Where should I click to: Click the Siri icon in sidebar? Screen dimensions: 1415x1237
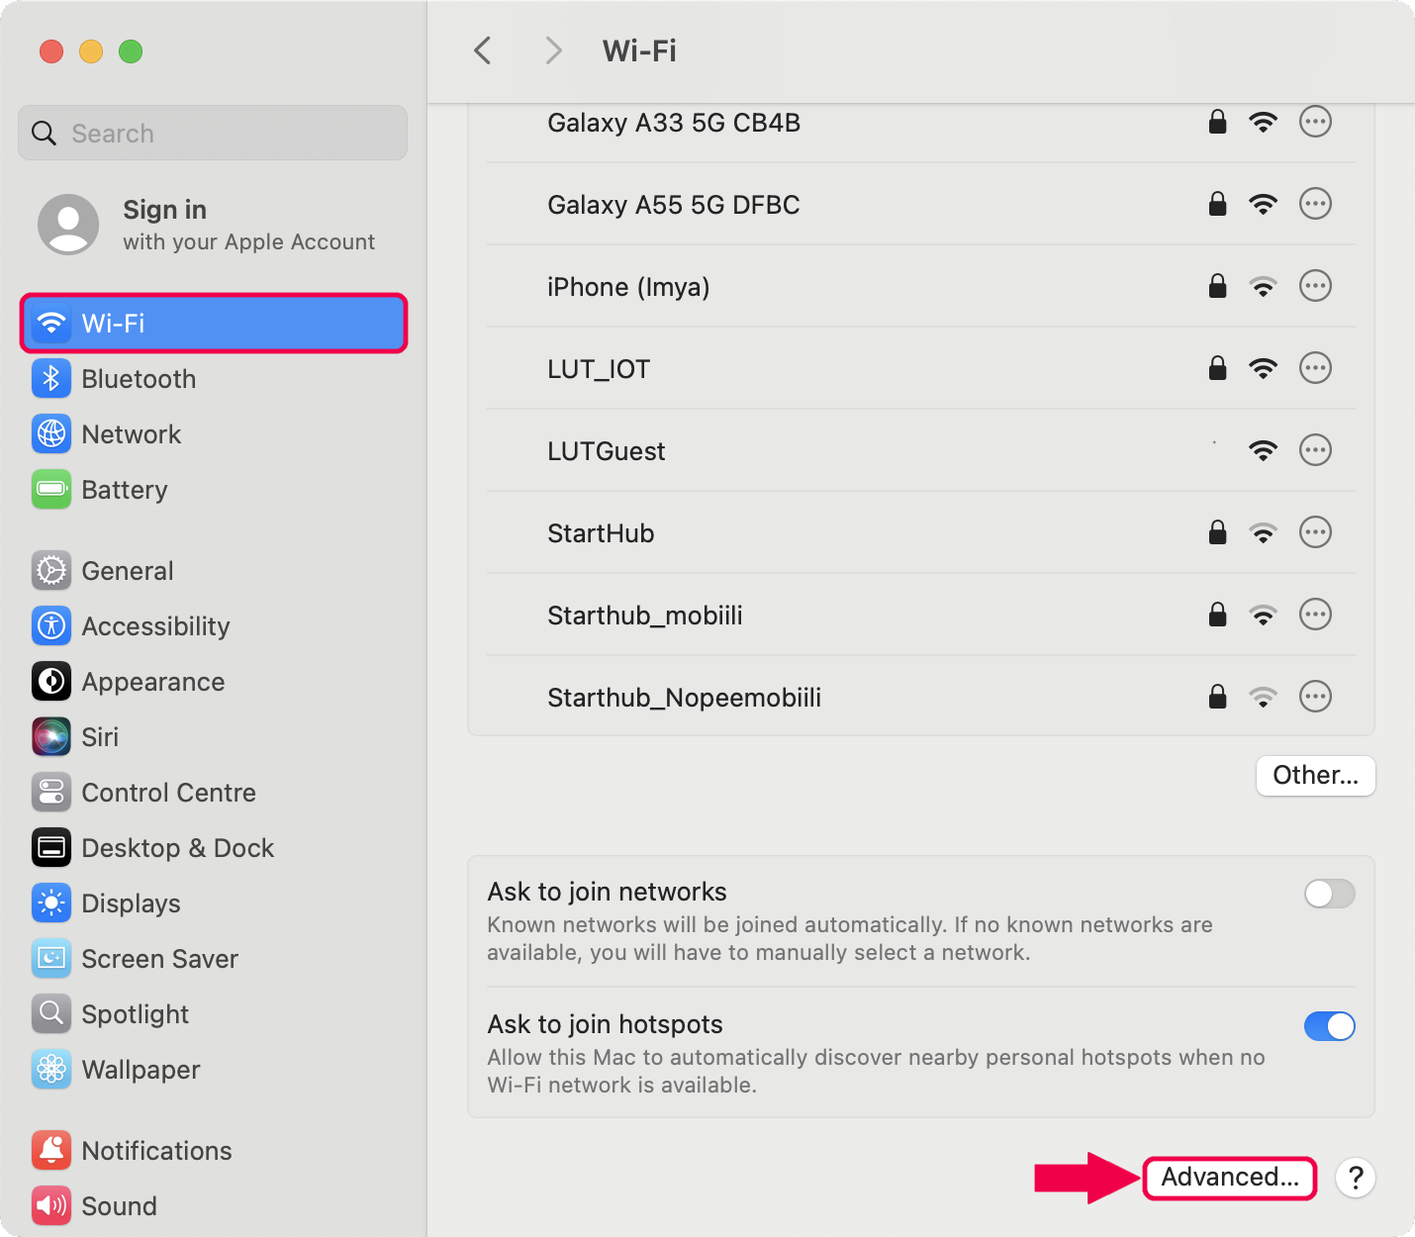coord(50,736)
